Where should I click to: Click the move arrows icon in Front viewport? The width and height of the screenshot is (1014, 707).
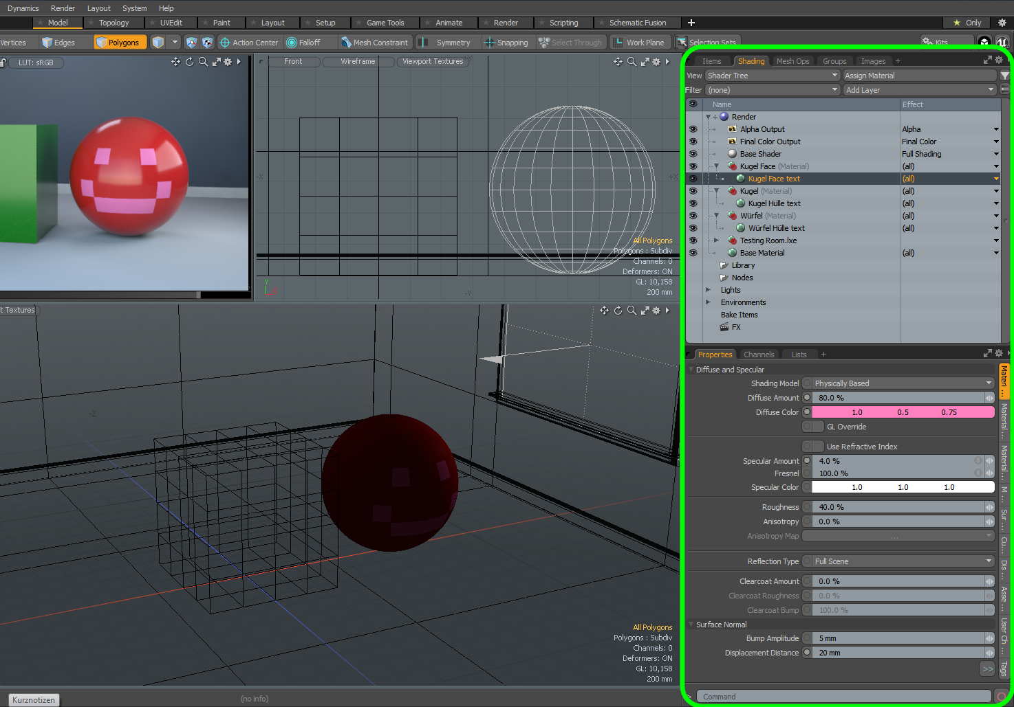coord(618,62)
